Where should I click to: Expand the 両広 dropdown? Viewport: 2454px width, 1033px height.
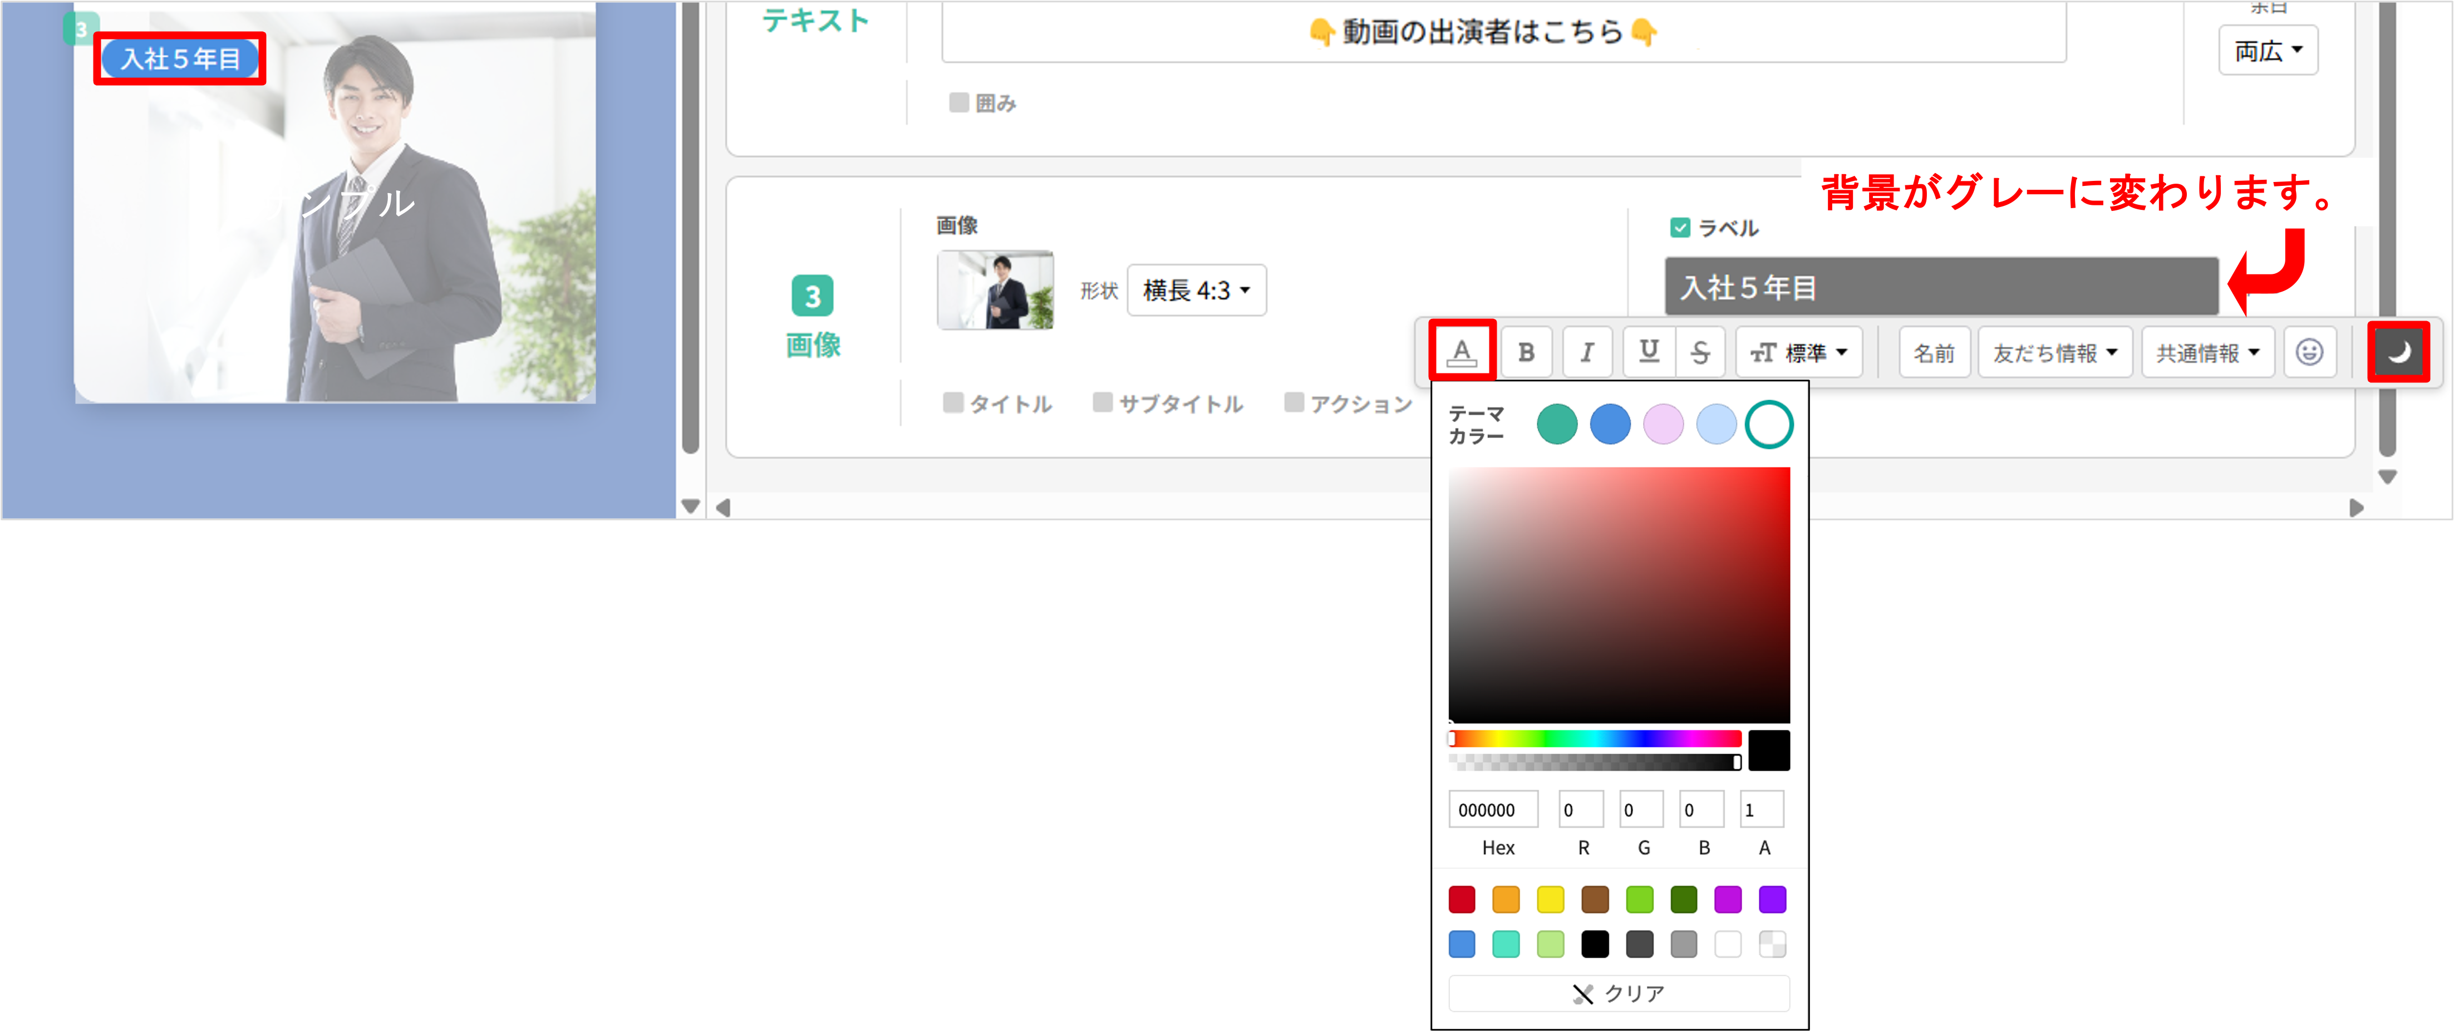click(2268, 50)
